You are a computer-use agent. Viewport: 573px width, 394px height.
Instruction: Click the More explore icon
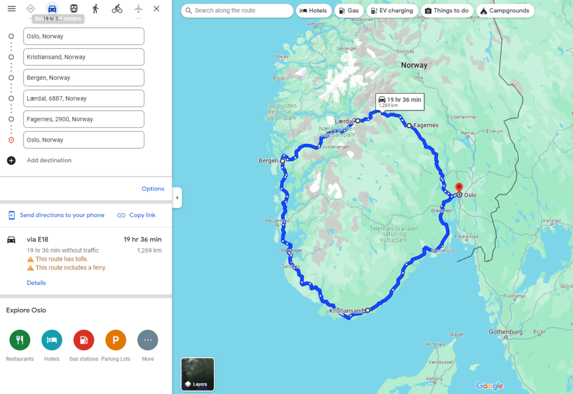(148, 340)
